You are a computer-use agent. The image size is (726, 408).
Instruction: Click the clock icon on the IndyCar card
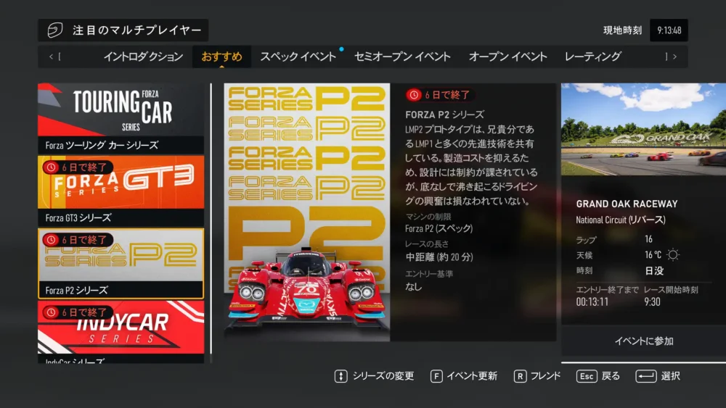pyautogui.click(x=51, y=312)
